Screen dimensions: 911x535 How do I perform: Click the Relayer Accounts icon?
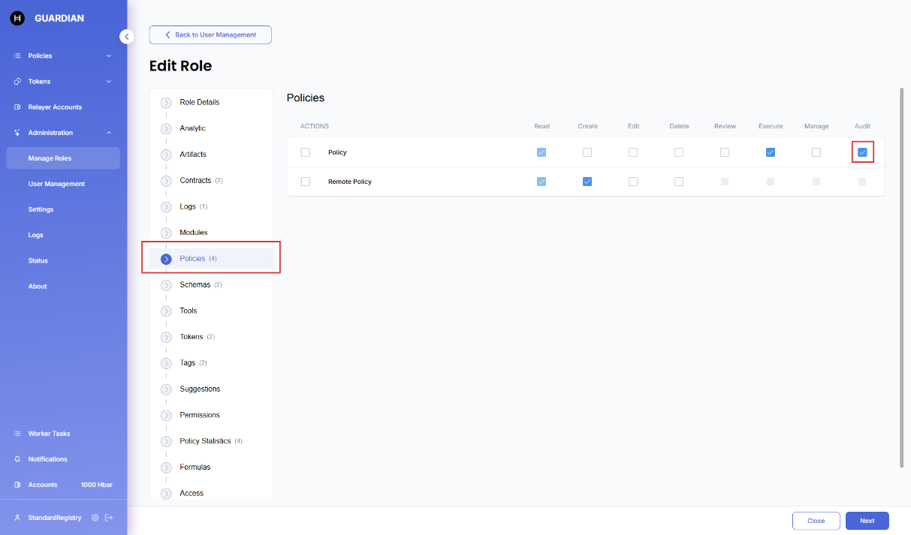17,107
